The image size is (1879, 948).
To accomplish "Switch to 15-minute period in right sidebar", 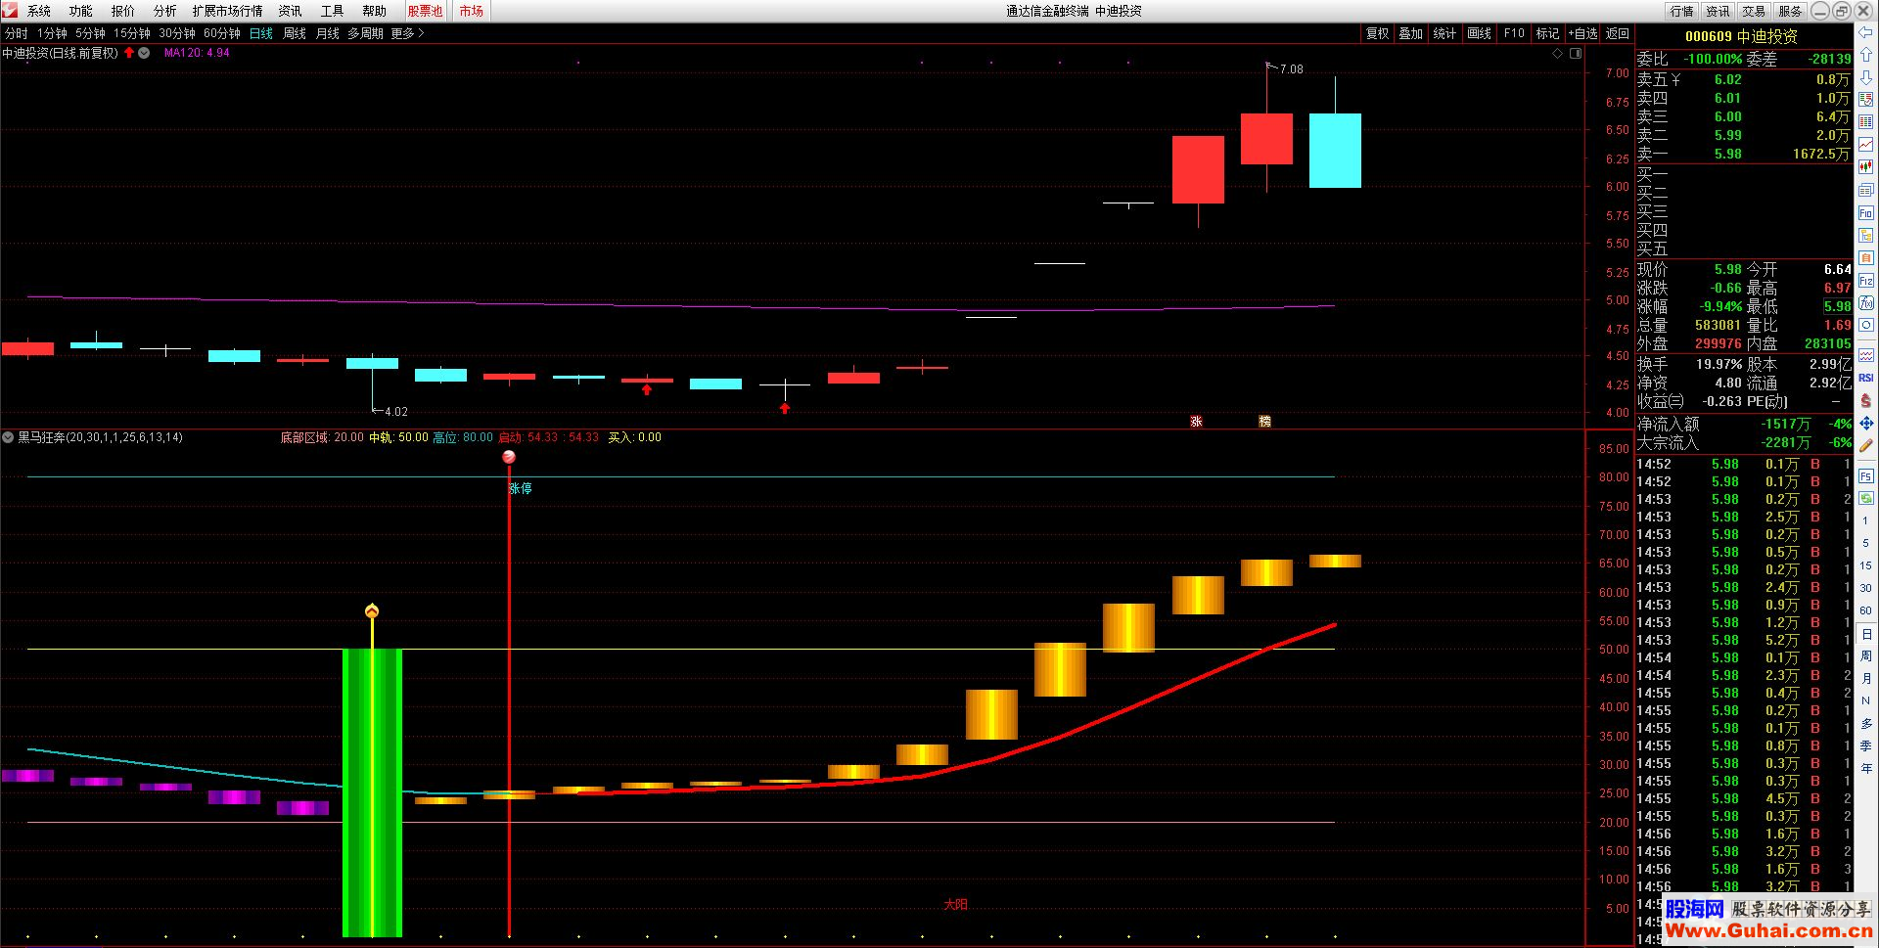I will click(x=1866, y=565).
